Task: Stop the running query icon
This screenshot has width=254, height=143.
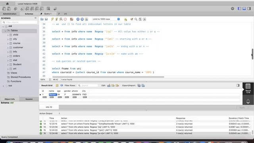Action: pos(65,19)
